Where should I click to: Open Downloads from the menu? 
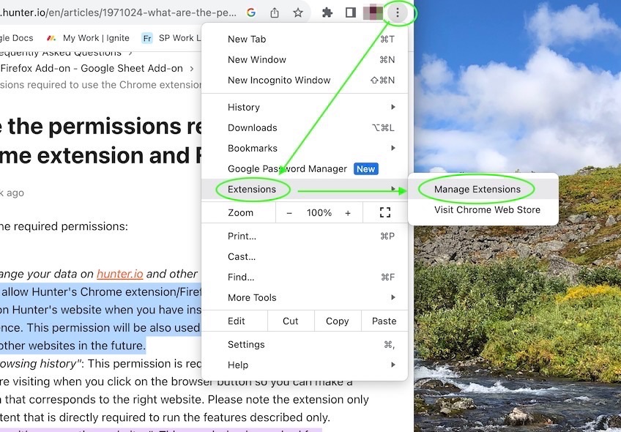pyautogui.click(x=305, y=127)
